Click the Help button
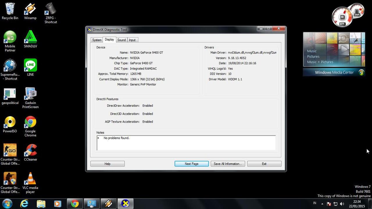 tap(108, 164)
